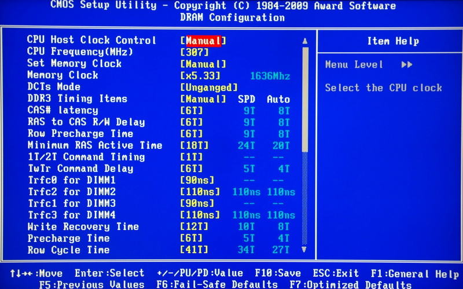This screenshot has height=289, width=463.
Task: Click the Write Recovery Time label
Action: pos(83,226)
